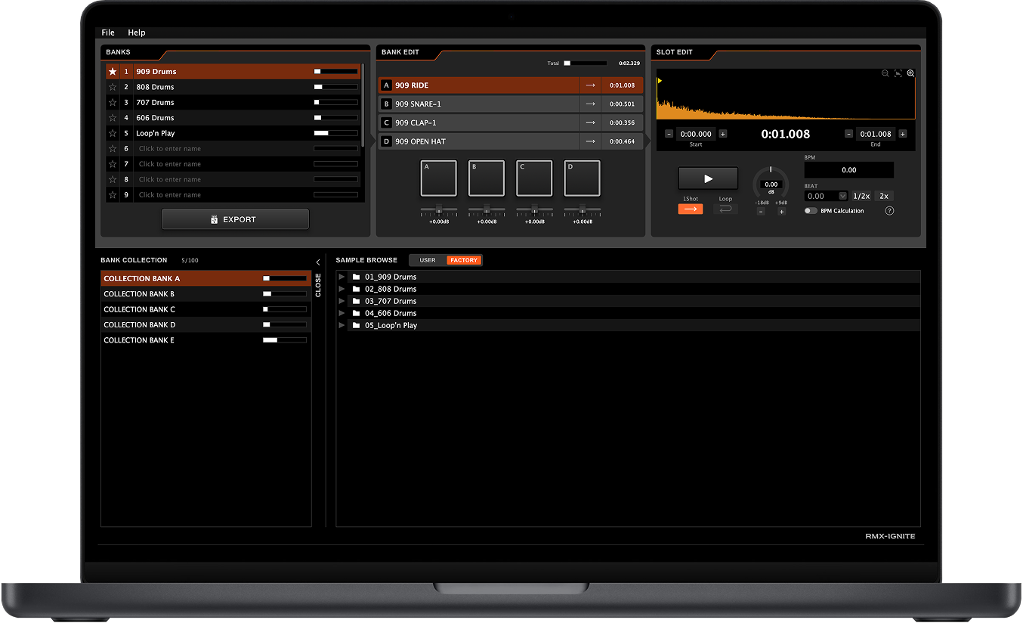Viewport: 1023px width, 623px height.
Task: Zoom in on the waveform with the plus magnifier
Action: [910, 73]
